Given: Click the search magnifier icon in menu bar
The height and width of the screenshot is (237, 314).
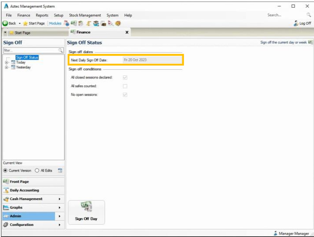Looking at the screenshot, I should (x=309, y=15).
